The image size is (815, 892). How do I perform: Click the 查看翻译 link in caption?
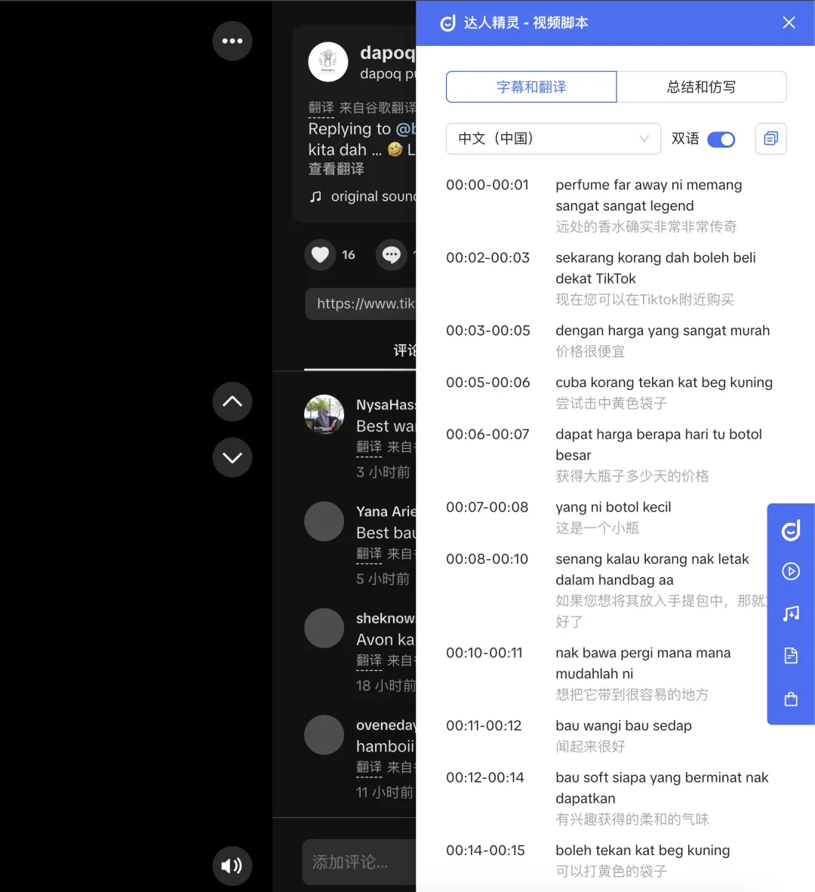[x=336, y=170]
